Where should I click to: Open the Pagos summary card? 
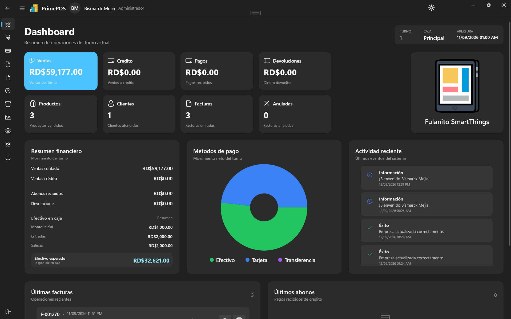pyautogui.click(x=217, y=71)
